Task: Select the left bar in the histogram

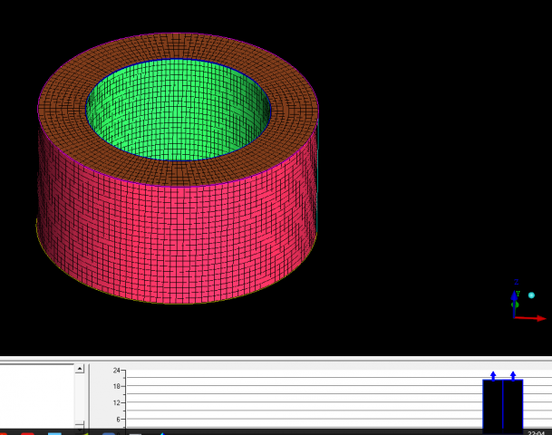Action: click(493, 406)
